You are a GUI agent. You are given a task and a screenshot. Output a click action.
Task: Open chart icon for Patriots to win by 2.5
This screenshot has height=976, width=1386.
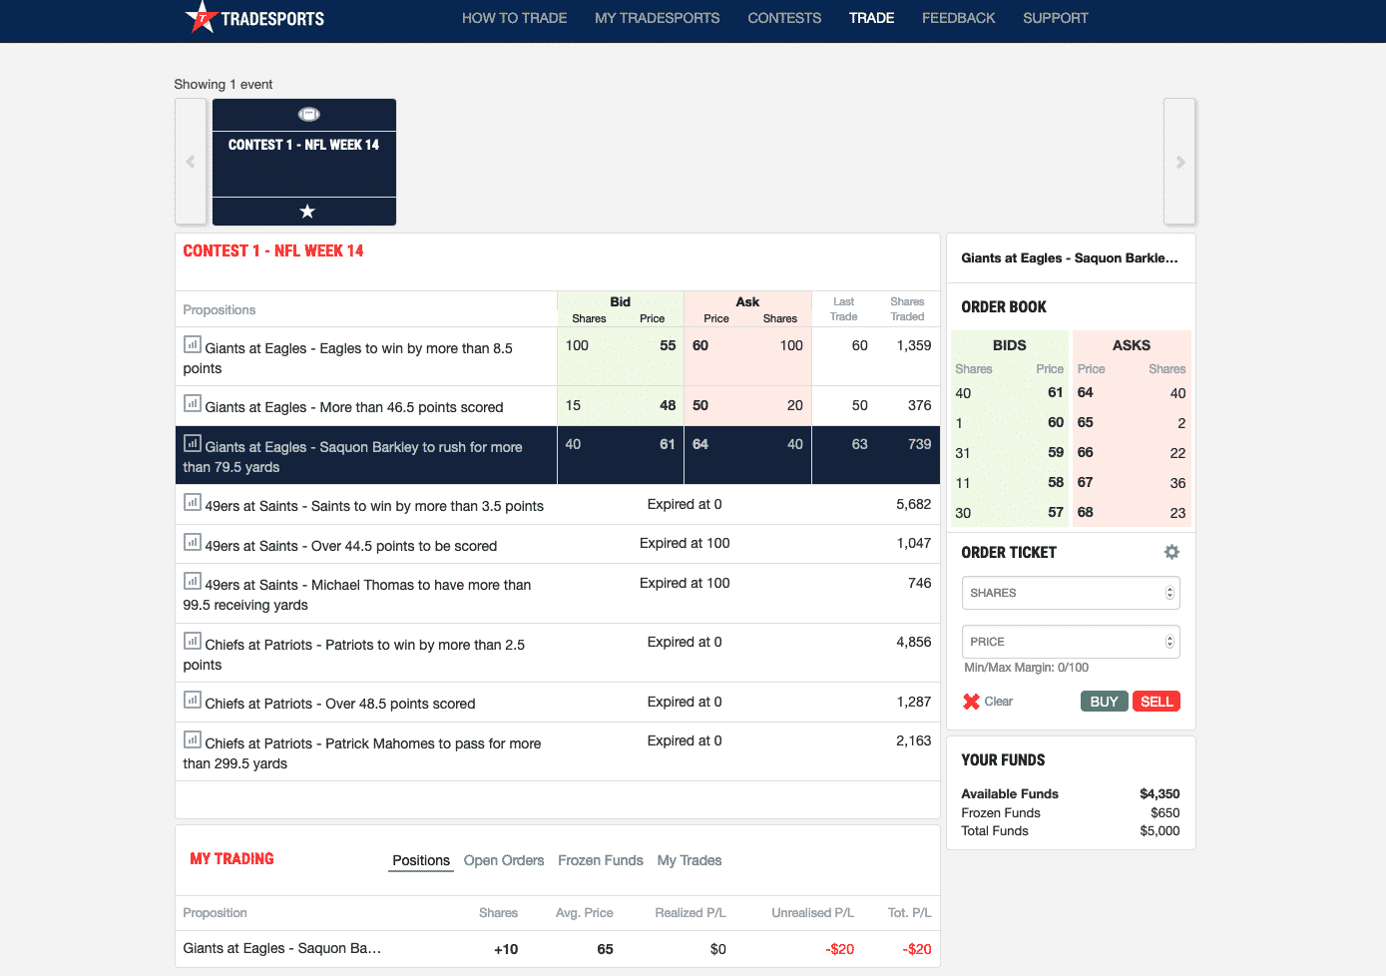(193, 642)
